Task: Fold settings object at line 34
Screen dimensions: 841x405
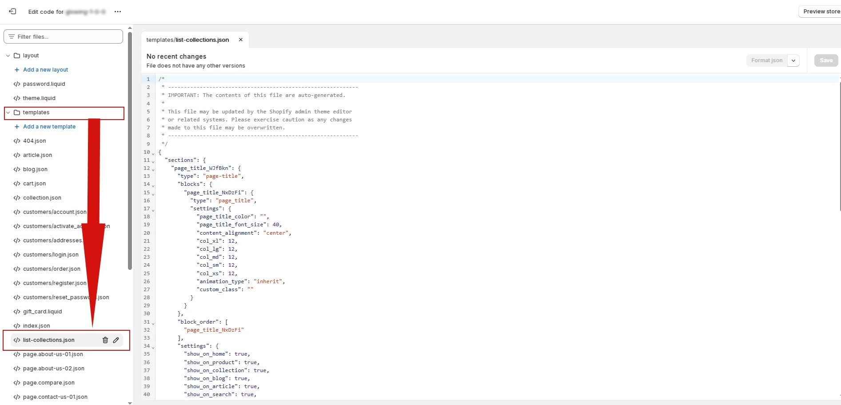Action: pos(153,347)
